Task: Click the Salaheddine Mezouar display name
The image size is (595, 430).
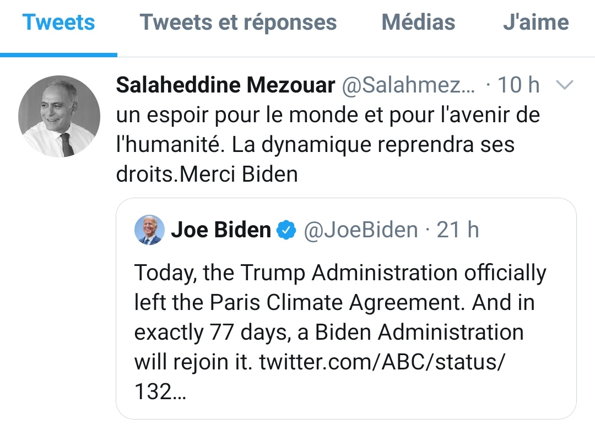Action: pyautogui.click(x=226, y=85)
